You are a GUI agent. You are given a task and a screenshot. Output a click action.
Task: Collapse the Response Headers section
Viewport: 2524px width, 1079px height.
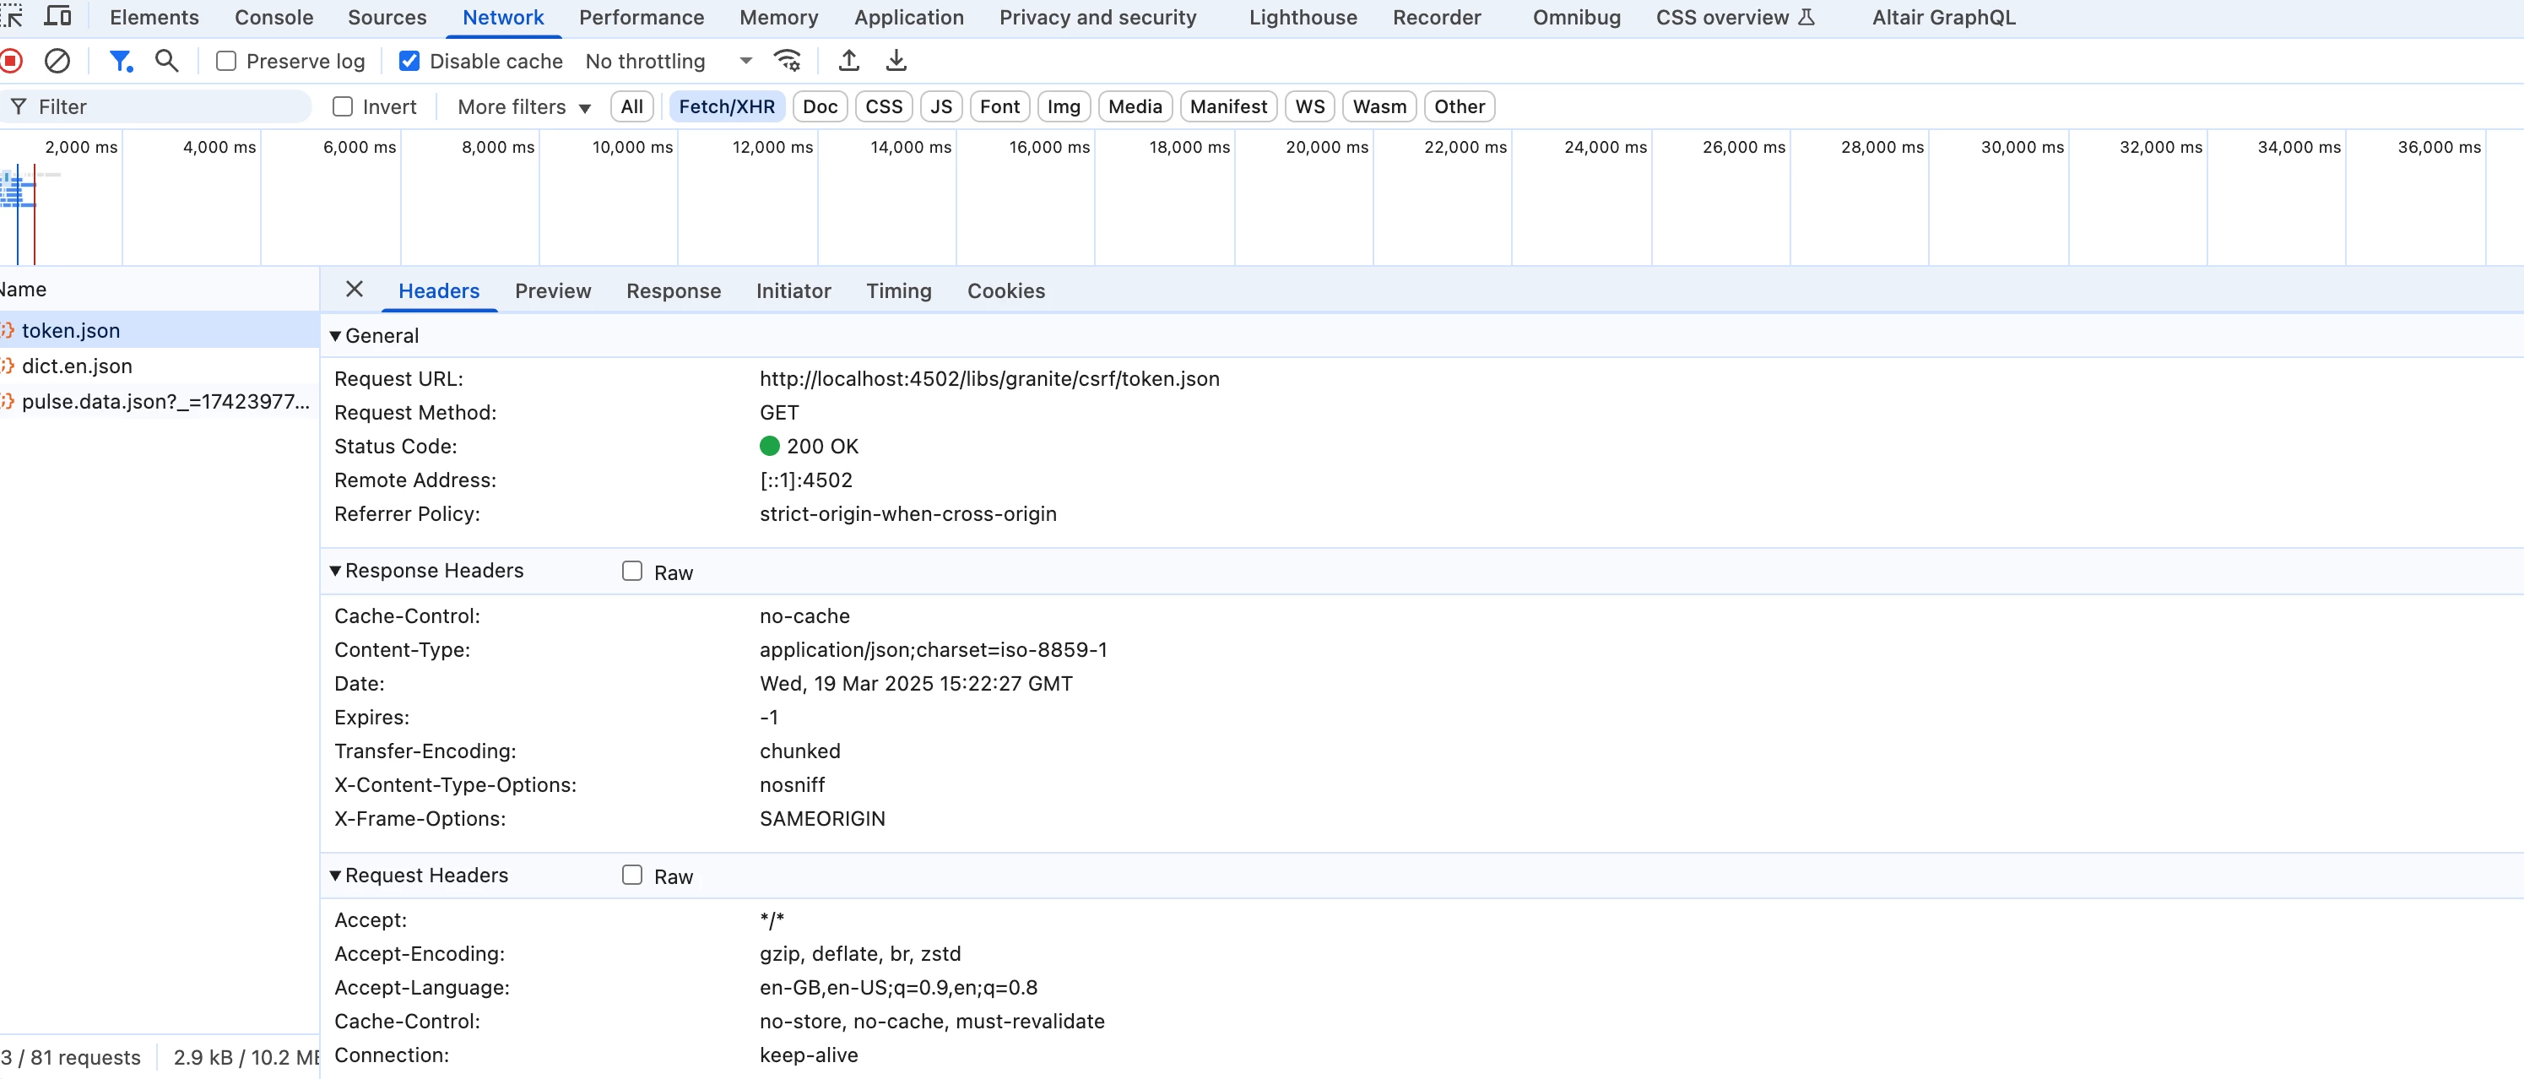[x=335, y=571]
